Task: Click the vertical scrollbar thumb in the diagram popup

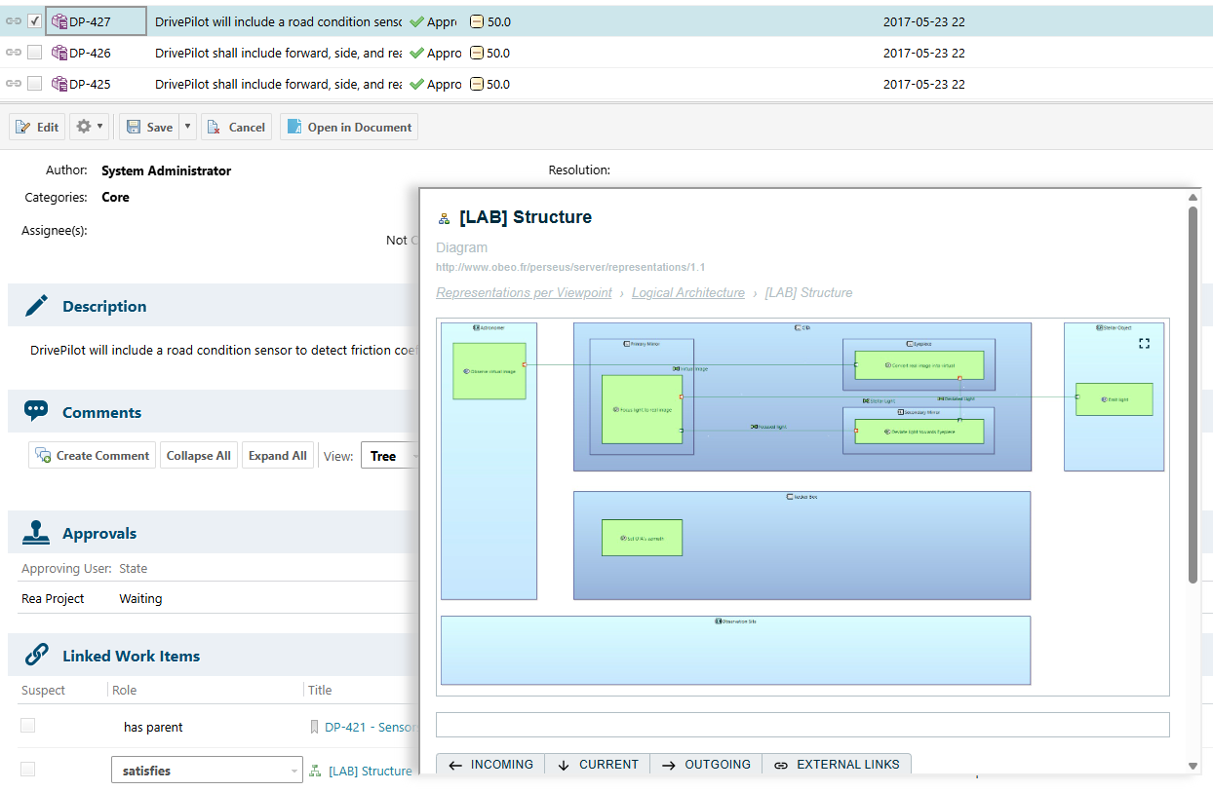Action: (1193, 395)
